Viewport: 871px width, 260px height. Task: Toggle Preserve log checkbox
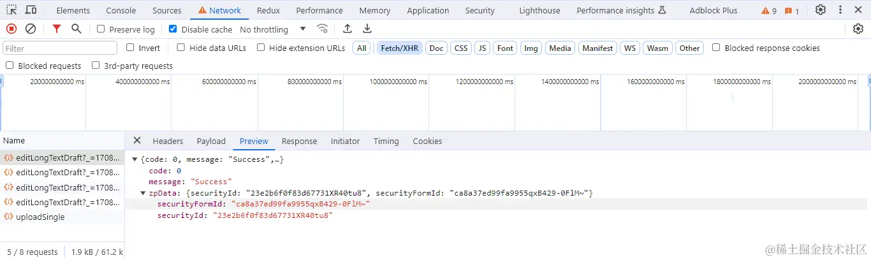pos(101,29)
